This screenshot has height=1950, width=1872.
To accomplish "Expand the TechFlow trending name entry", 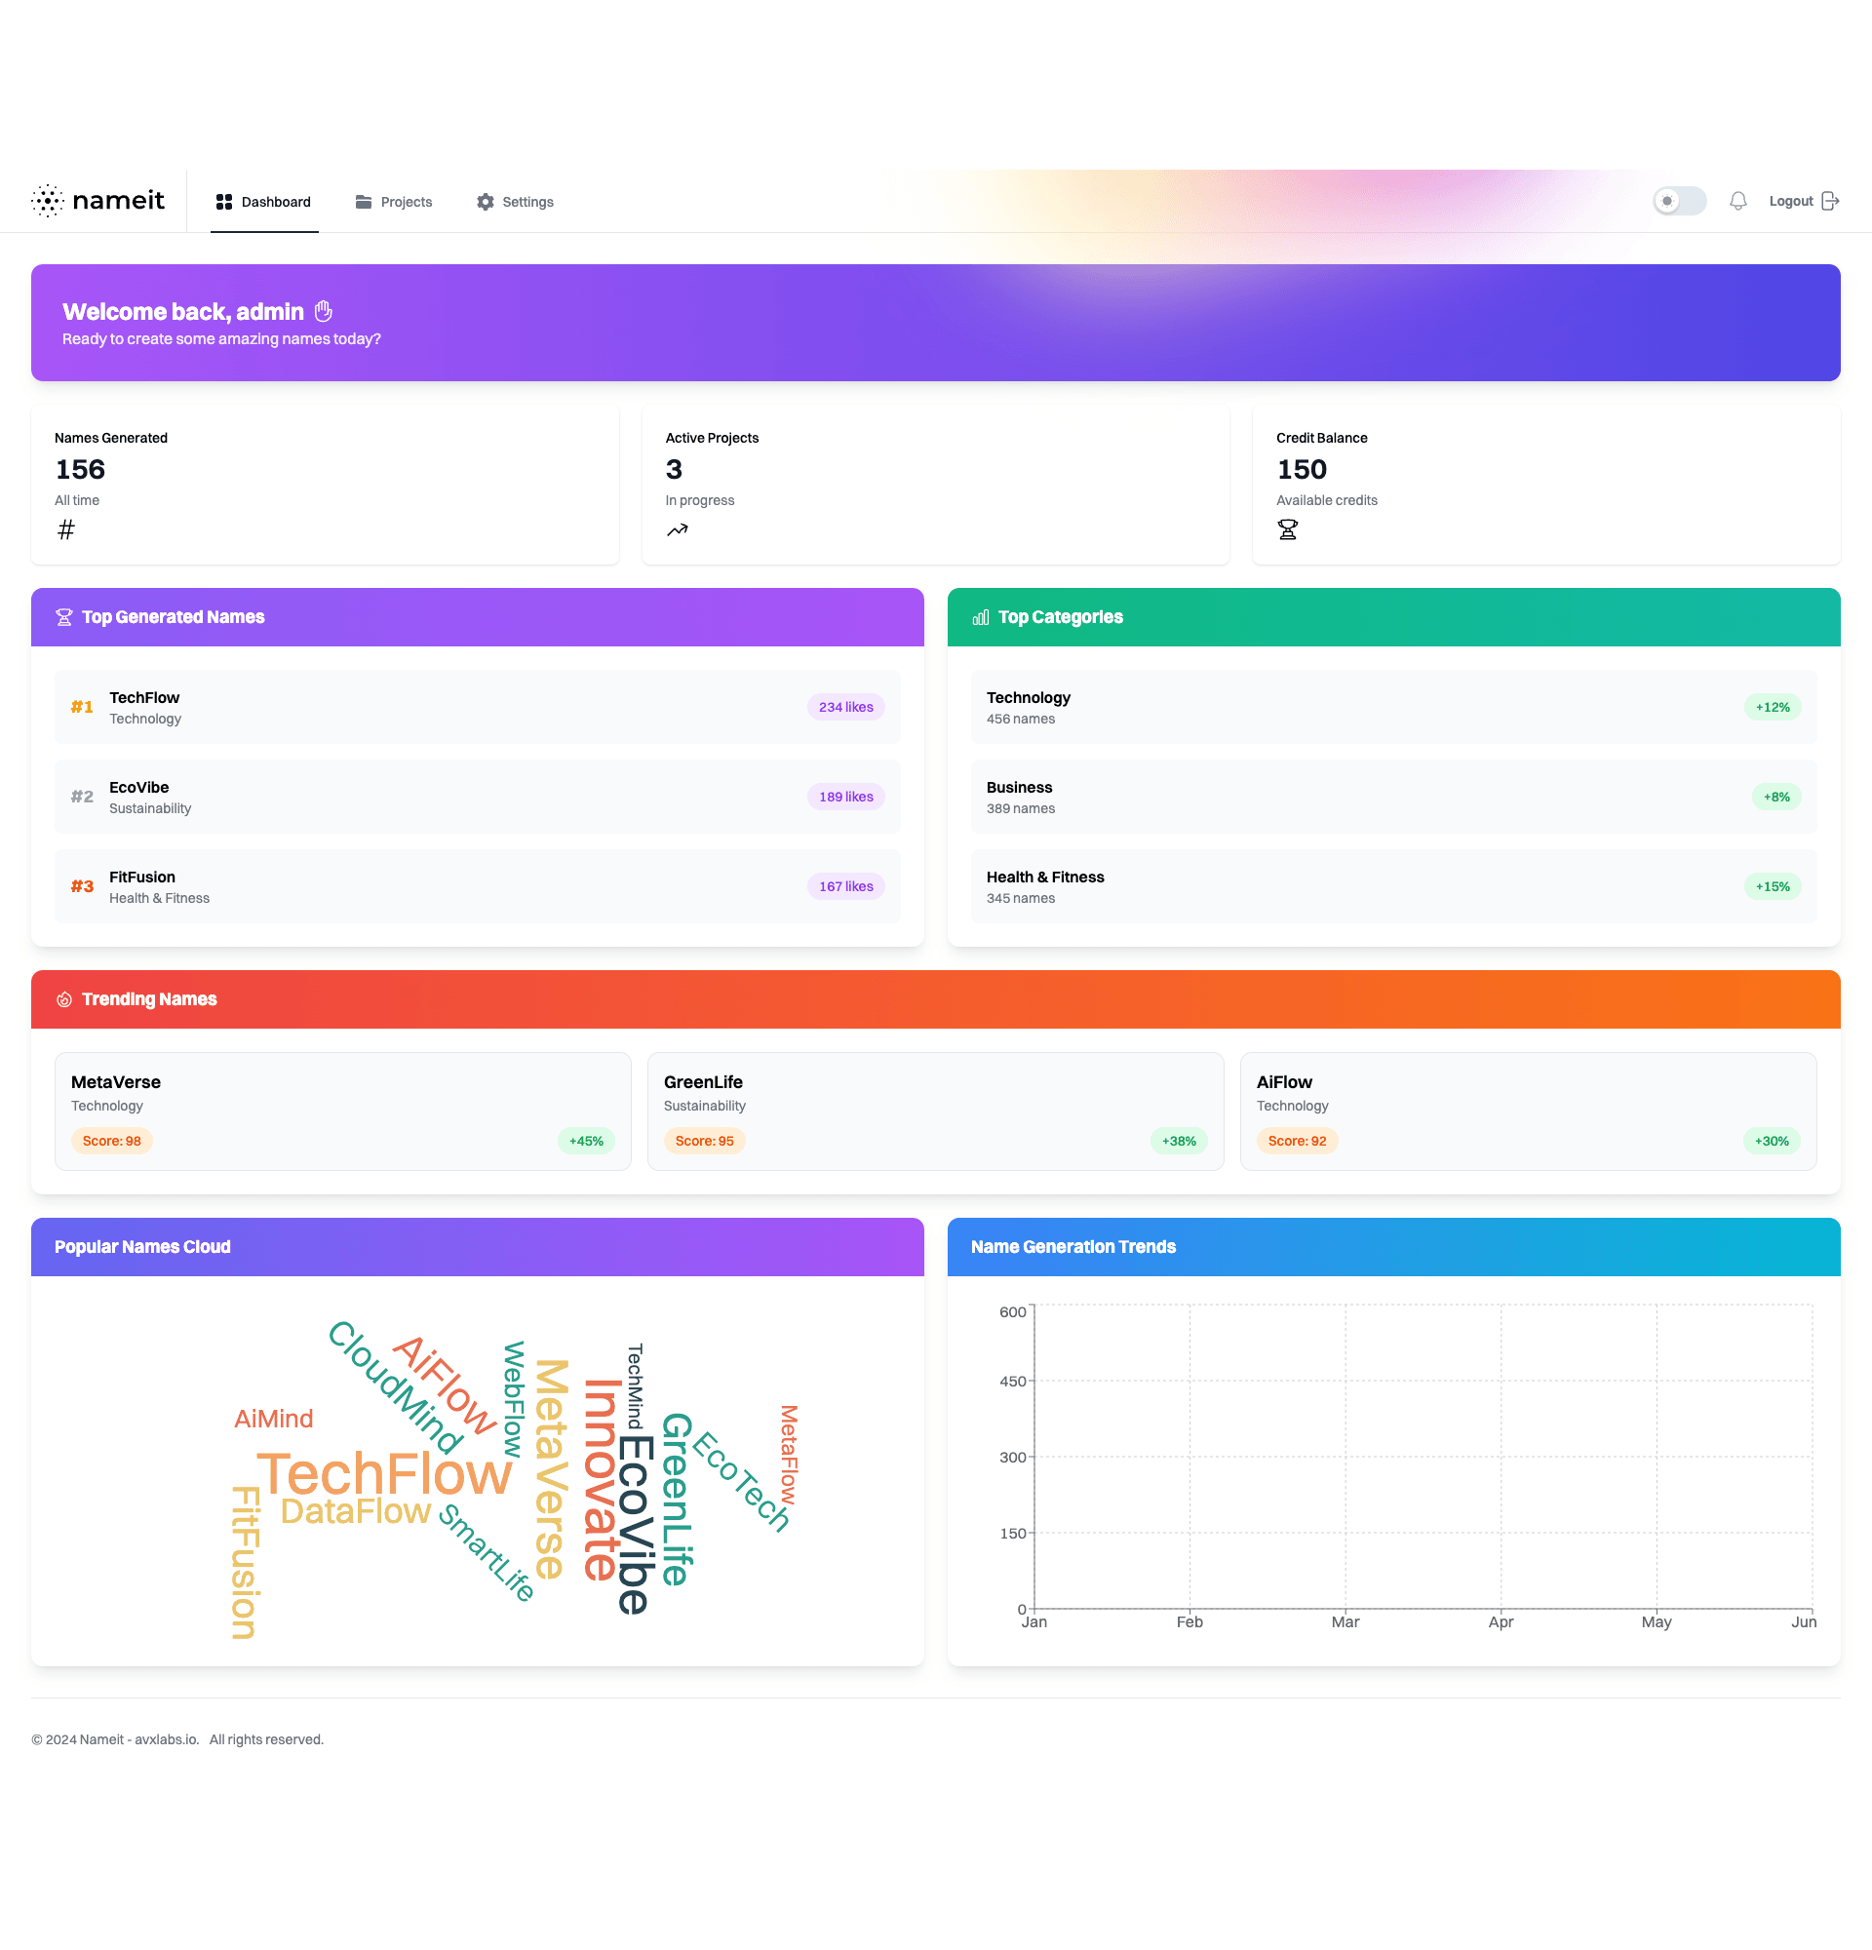I will pos(477,707).
